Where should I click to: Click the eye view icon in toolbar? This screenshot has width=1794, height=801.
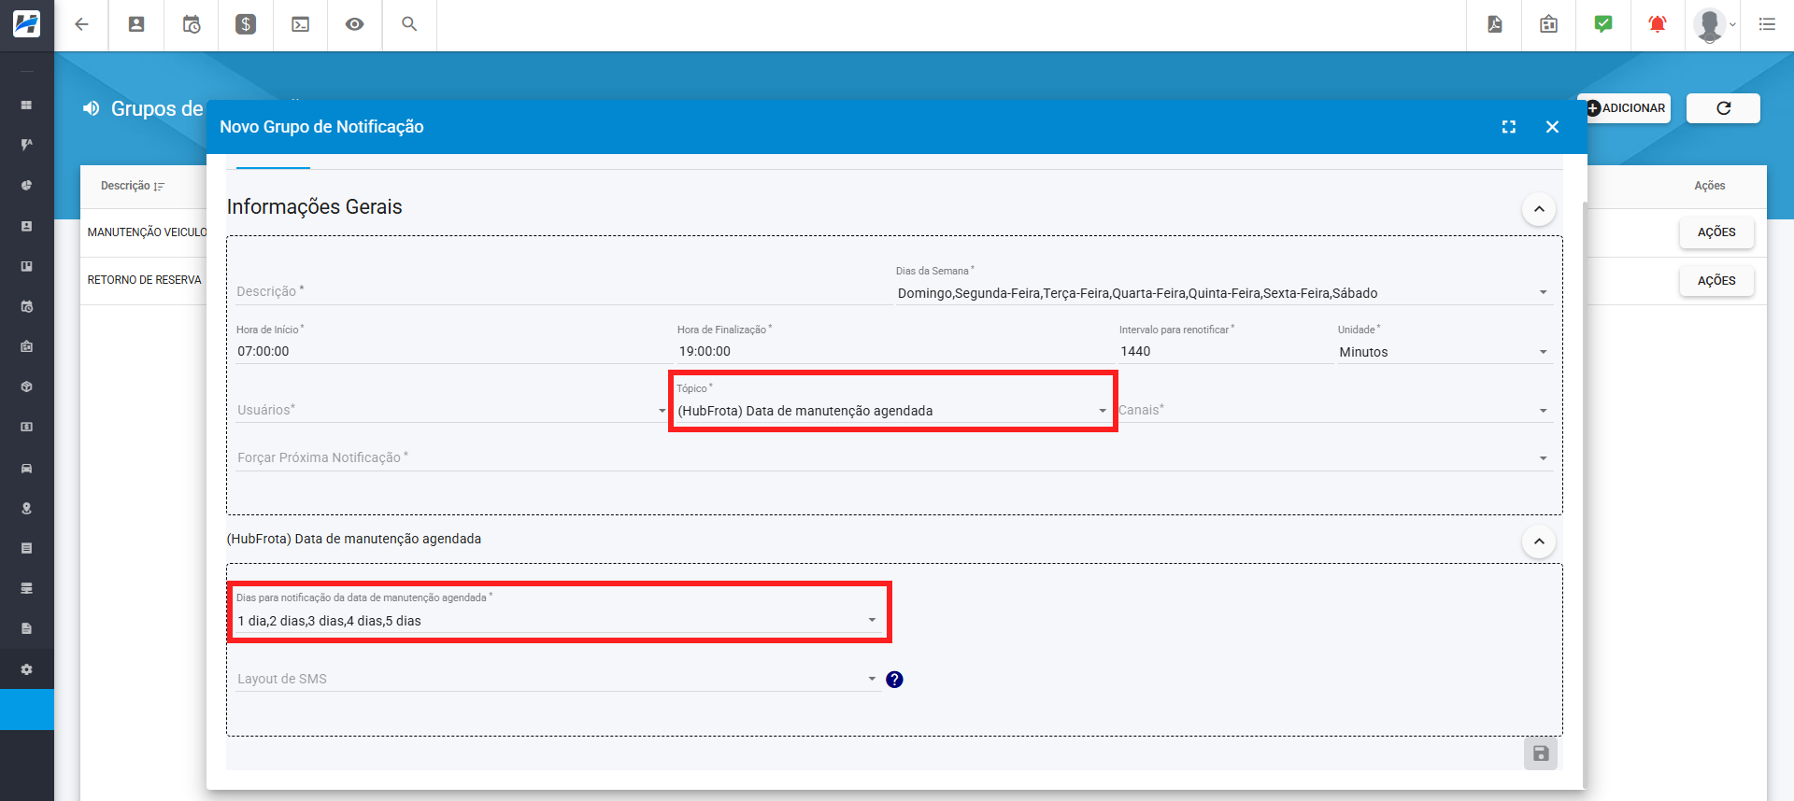point(354,24)
